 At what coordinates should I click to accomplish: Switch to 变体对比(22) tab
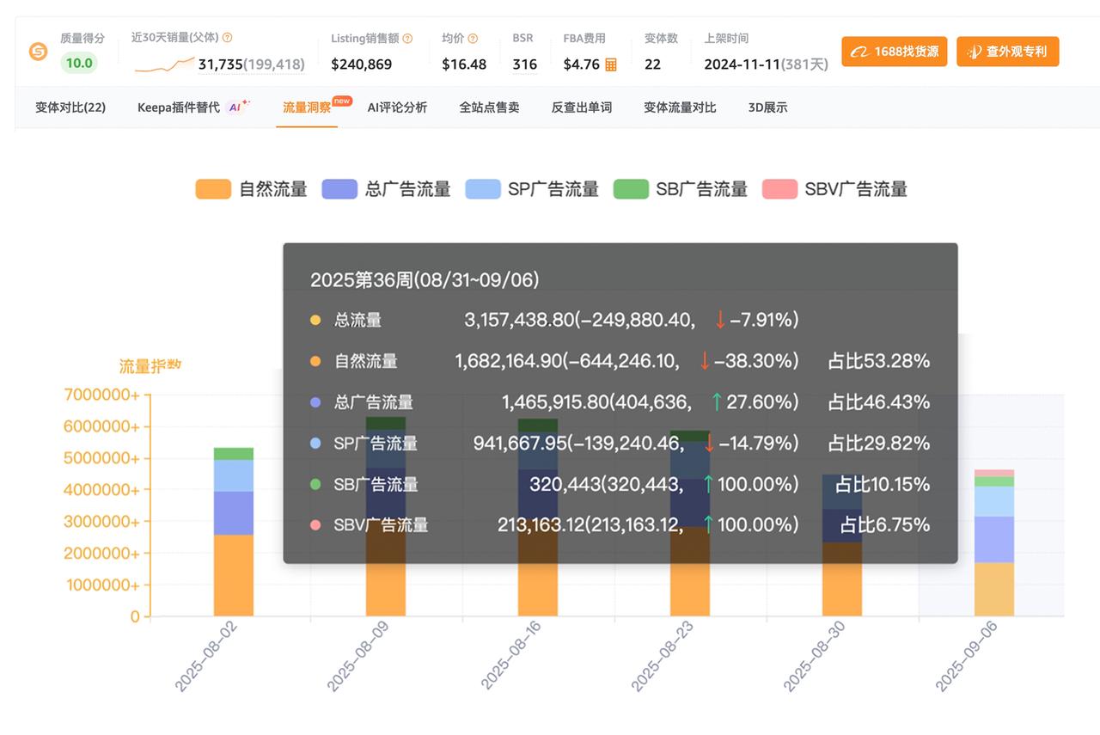70,107
